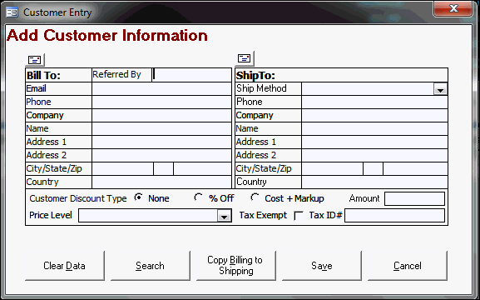The width and height of the screenshot is (480, 300).
Task: Click the Bill To Phone field
Action: 161,102
